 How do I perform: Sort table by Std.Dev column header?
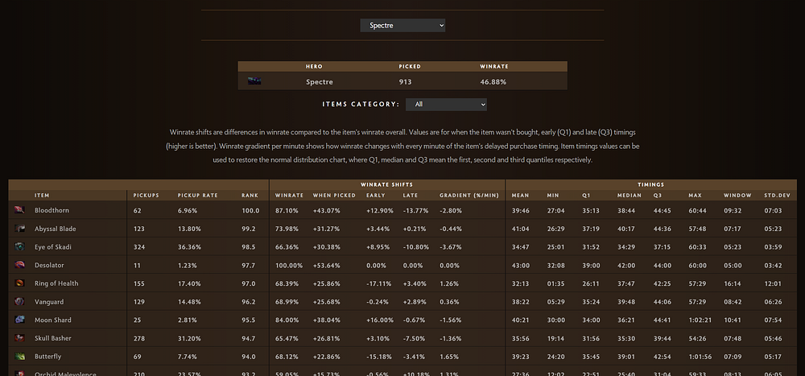click(778, 195)
